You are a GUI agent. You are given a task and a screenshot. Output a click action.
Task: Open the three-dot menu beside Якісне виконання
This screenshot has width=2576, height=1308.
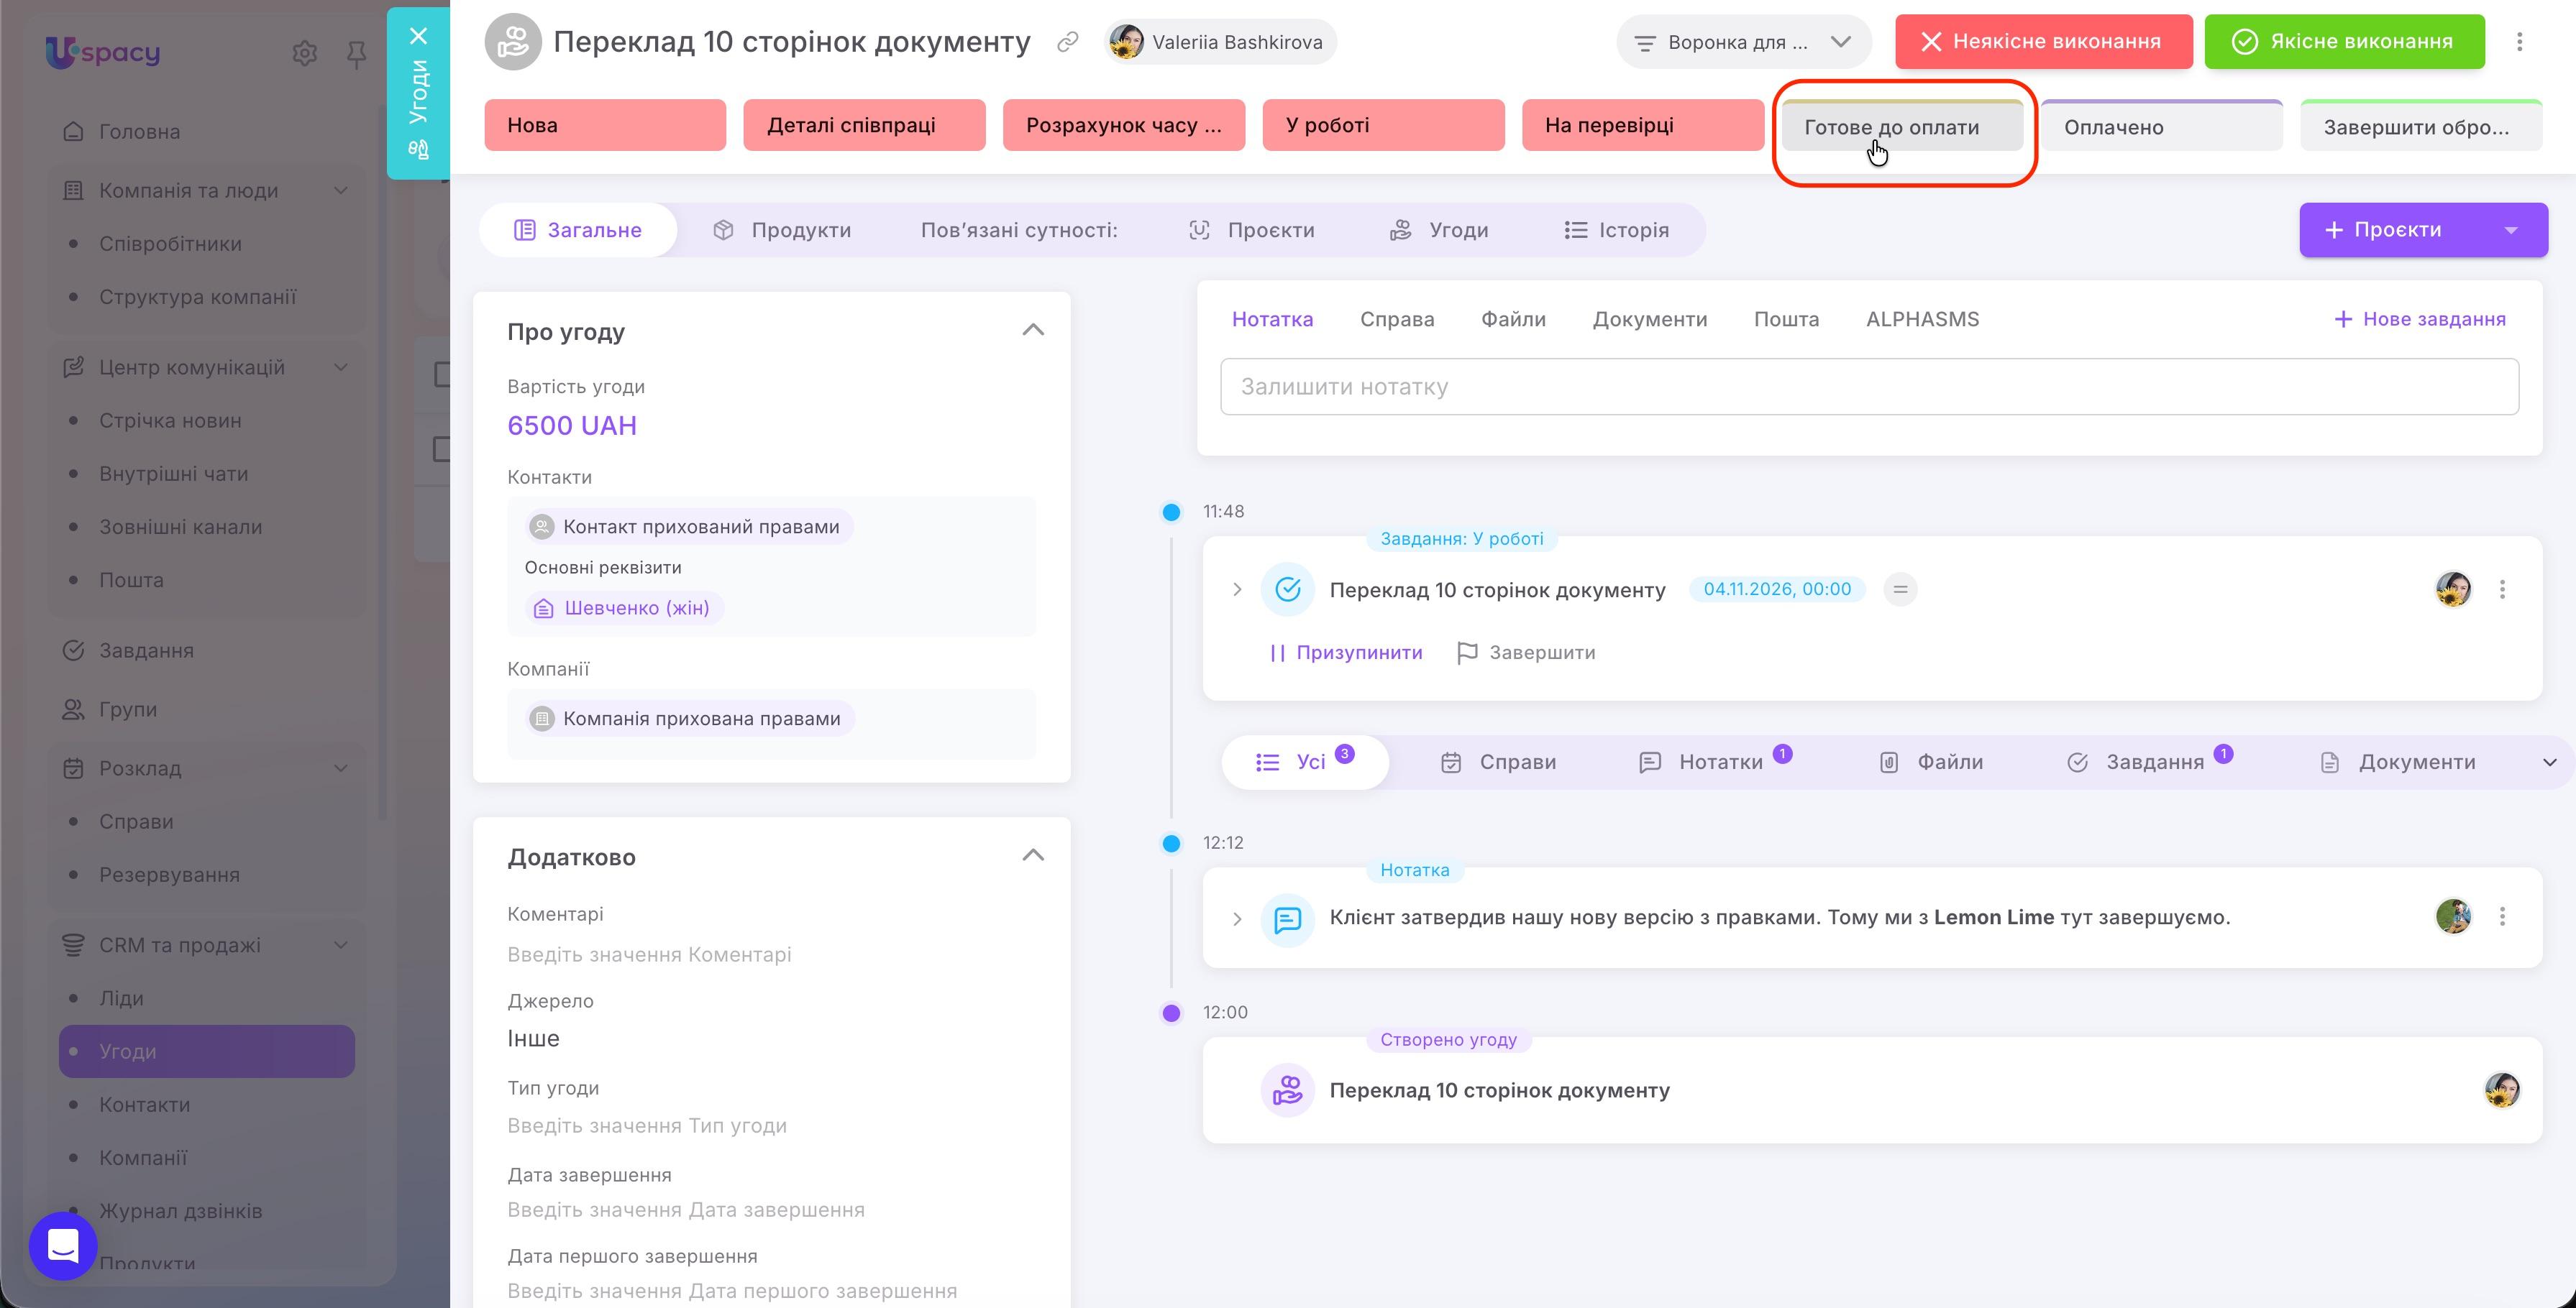2519,42
